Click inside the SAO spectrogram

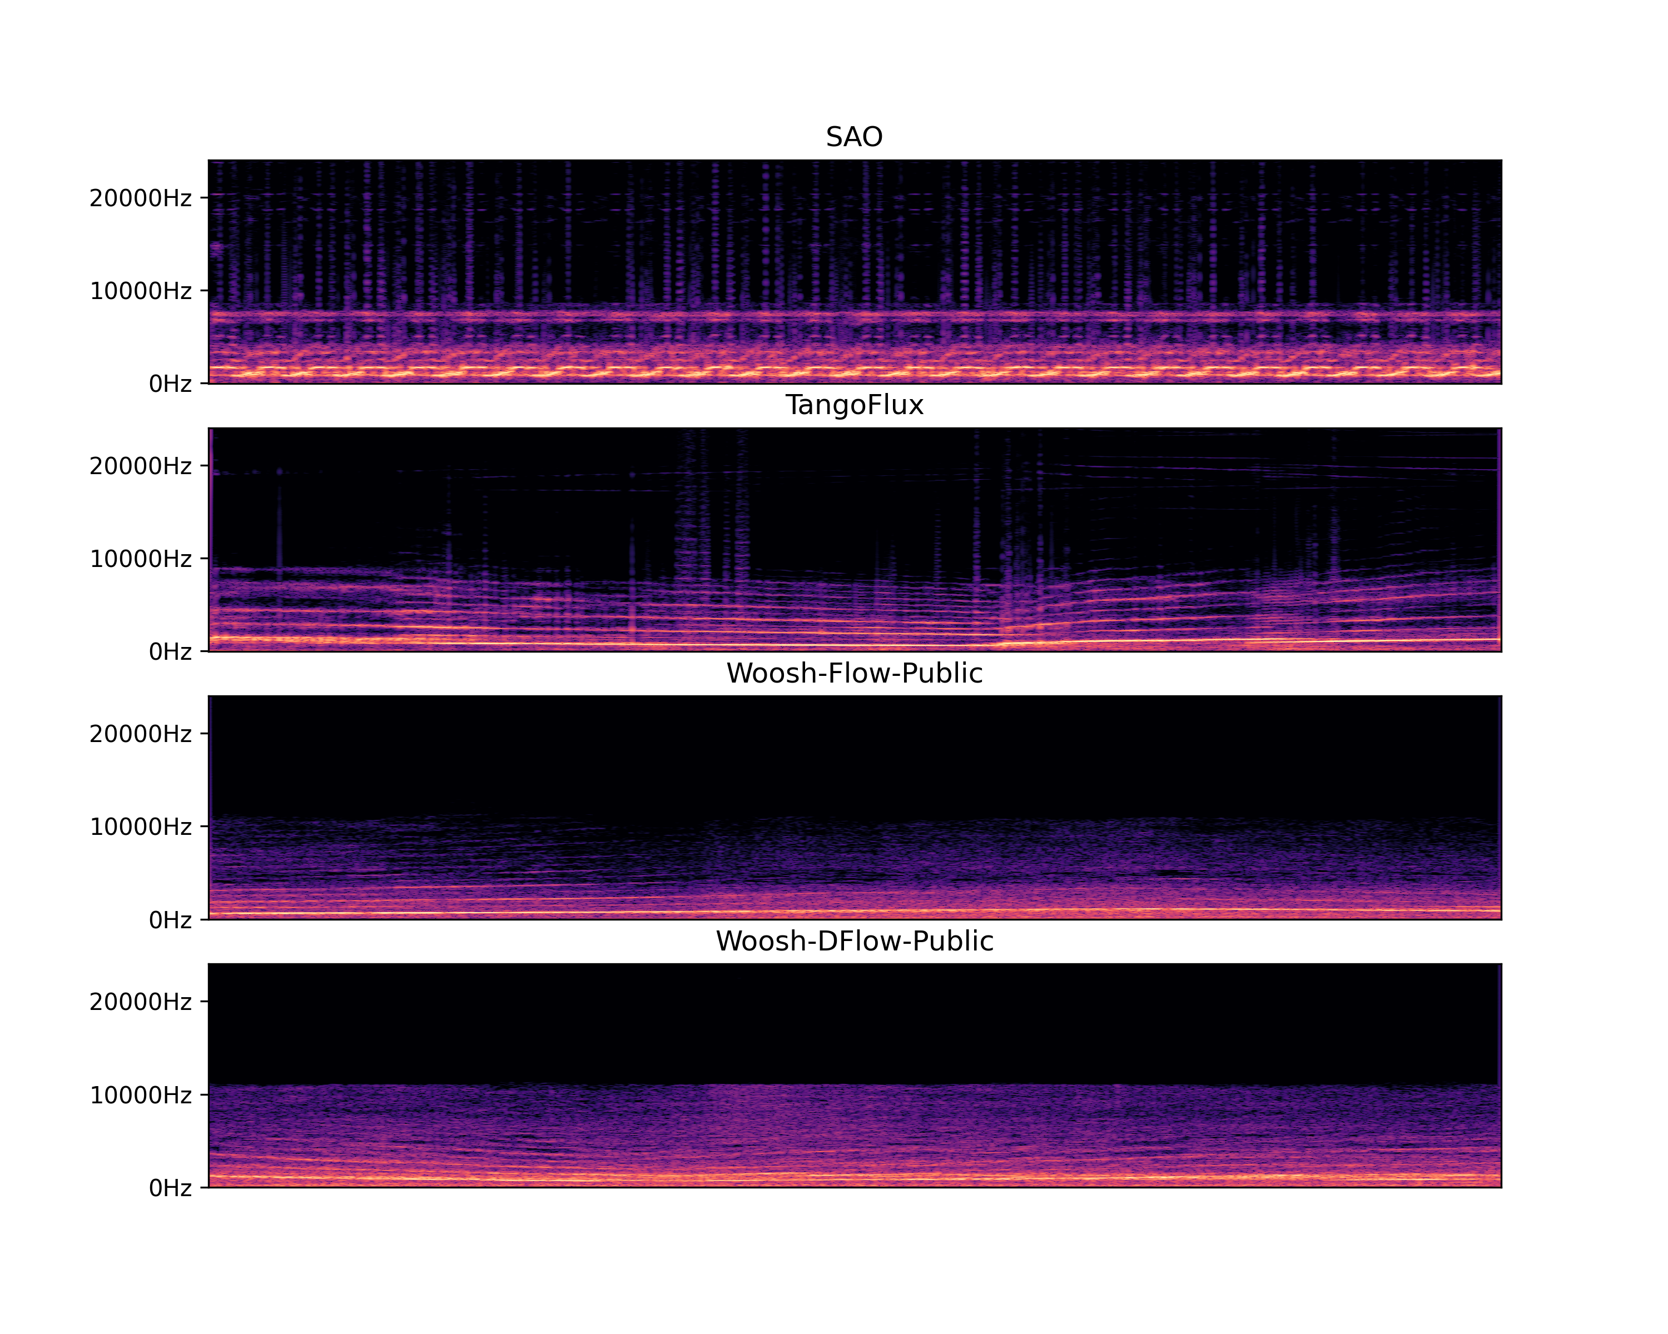[x=854, y=271]
